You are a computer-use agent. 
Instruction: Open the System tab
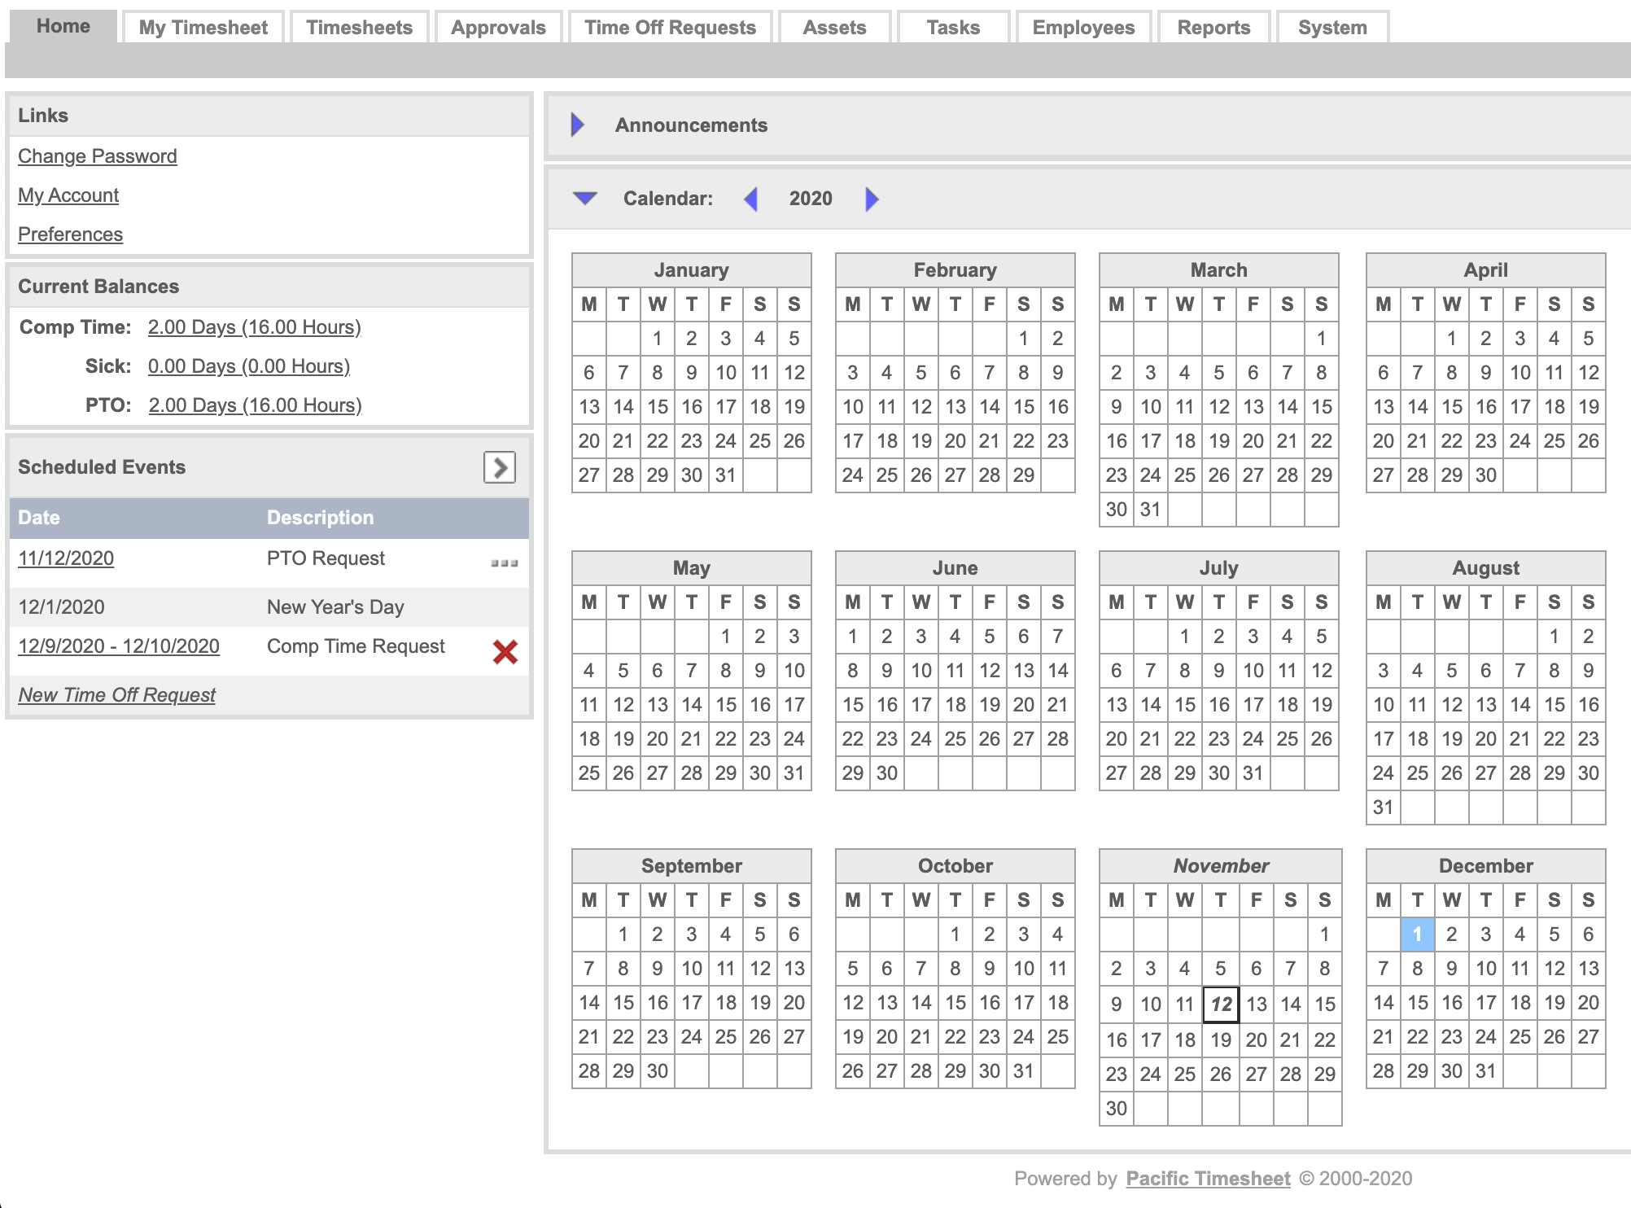1332,28
